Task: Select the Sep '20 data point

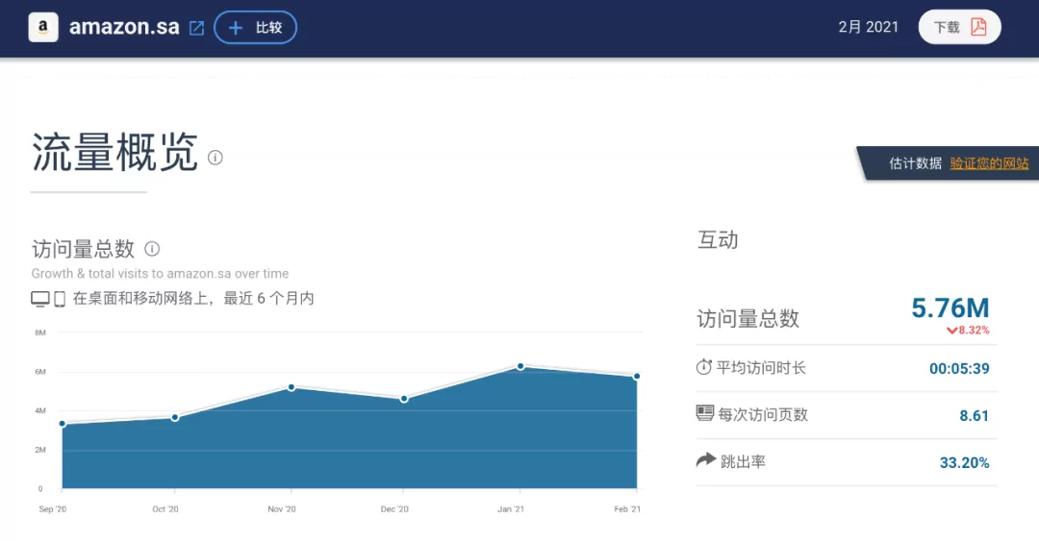Action: (63, 424)
